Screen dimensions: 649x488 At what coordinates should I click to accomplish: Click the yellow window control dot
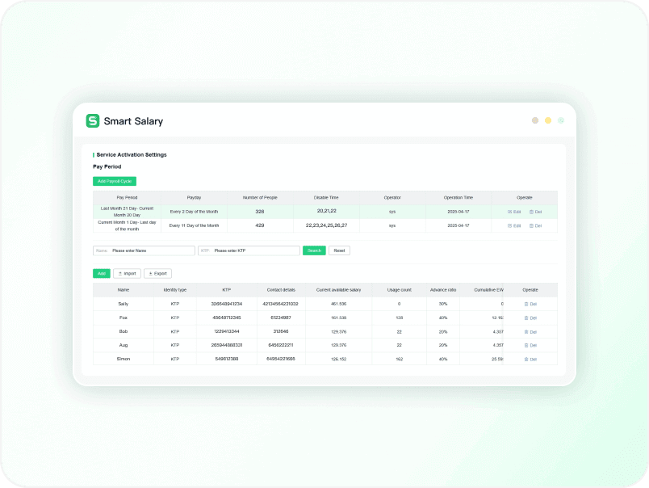[548, 120]
